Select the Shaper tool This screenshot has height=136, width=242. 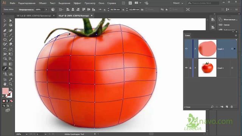[x=5, y=44]
